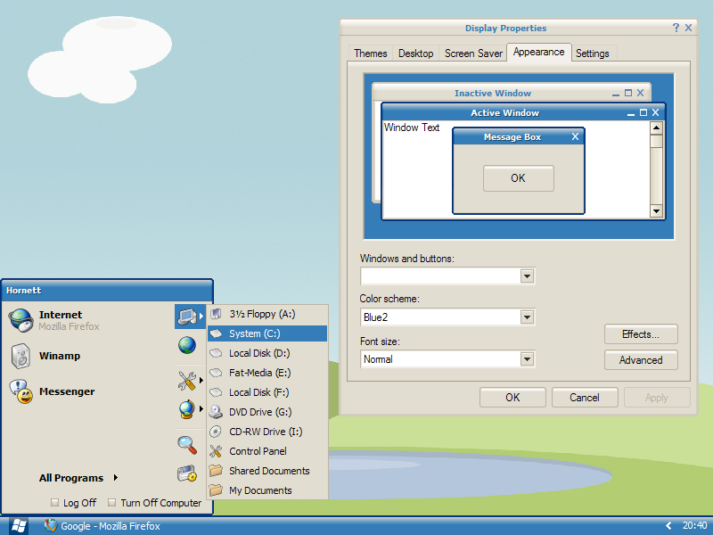This screenshot has height=535, width=713.
Task: Open the Color scheme dropdown showing Blue2
Action: 527,317
